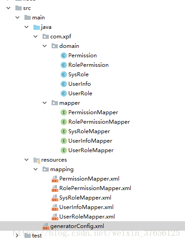Open the SysRole class name
Image resolution: width=185 pixels, height=242 pixels.
click(78, 74)
